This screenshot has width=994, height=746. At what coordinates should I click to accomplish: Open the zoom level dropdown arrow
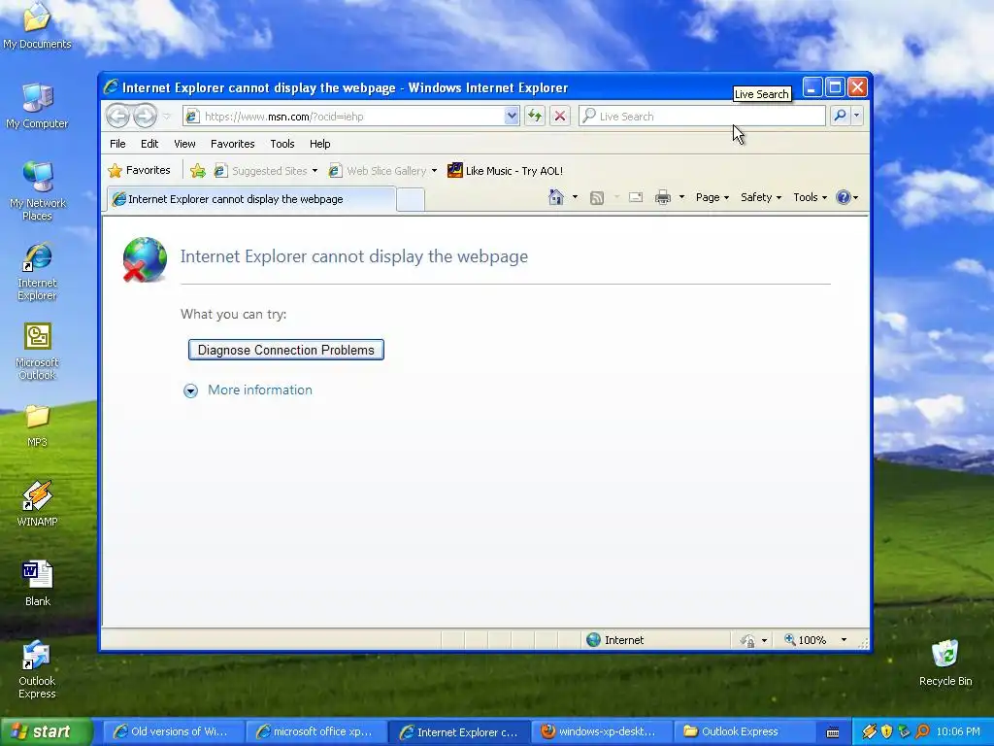[844, 640]
